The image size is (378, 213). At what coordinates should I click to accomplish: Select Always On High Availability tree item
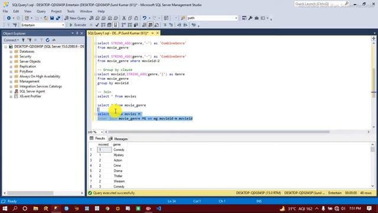pyautogui.click(x=40, y=76)
